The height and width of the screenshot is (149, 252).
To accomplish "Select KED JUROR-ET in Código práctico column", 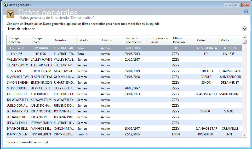I will click(17, 94).
